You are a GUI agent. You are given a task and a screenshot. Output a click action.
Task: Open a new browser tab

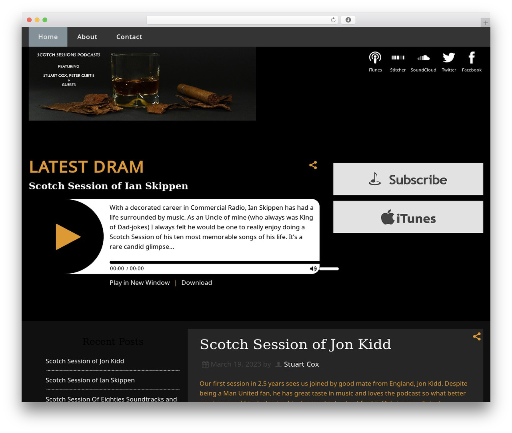coord(485,23)
